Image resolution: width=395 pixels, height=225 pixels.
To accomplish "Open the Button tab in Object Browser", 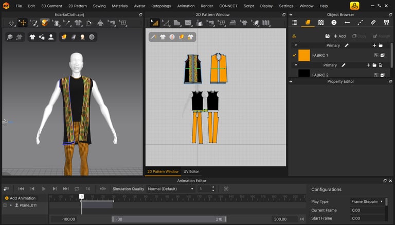I will pyautogui.click(x=334, y=23).
